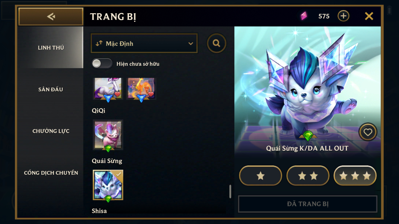
Task: Select the one-star level button
Action: (x=260, y=176)
